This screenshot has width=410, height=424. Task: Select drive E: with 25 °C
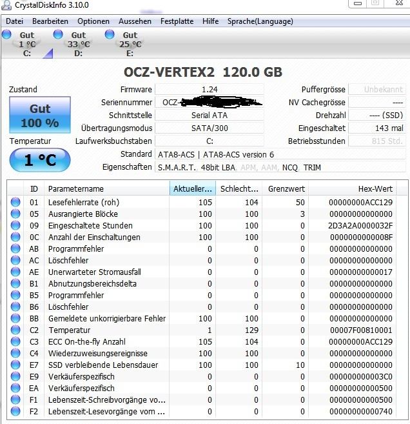(x=130, y=44)
